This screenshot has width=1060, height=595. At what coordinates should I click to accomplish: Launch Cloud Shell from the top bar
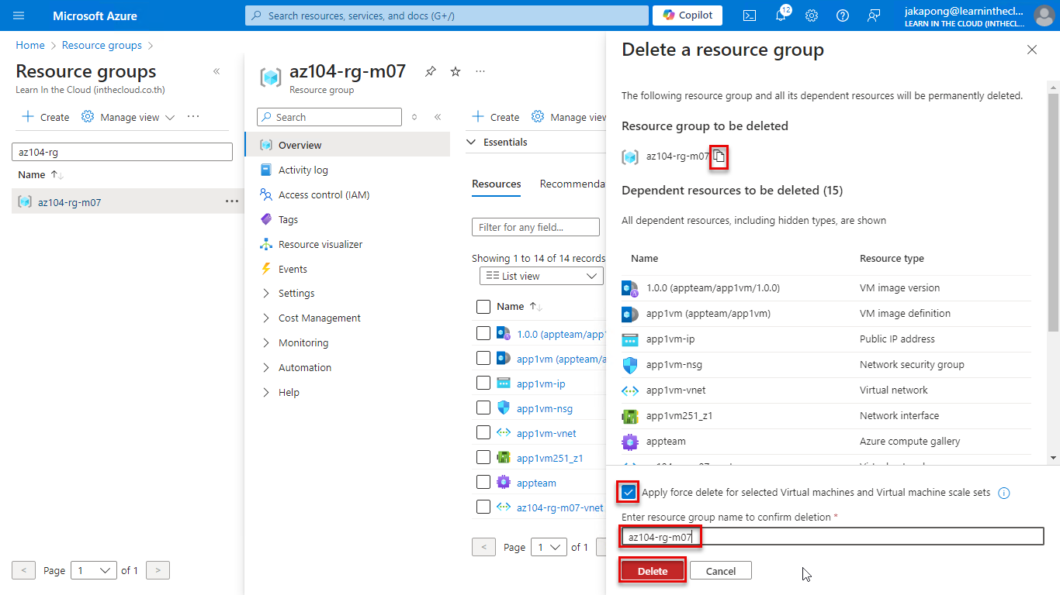(750, 15)
